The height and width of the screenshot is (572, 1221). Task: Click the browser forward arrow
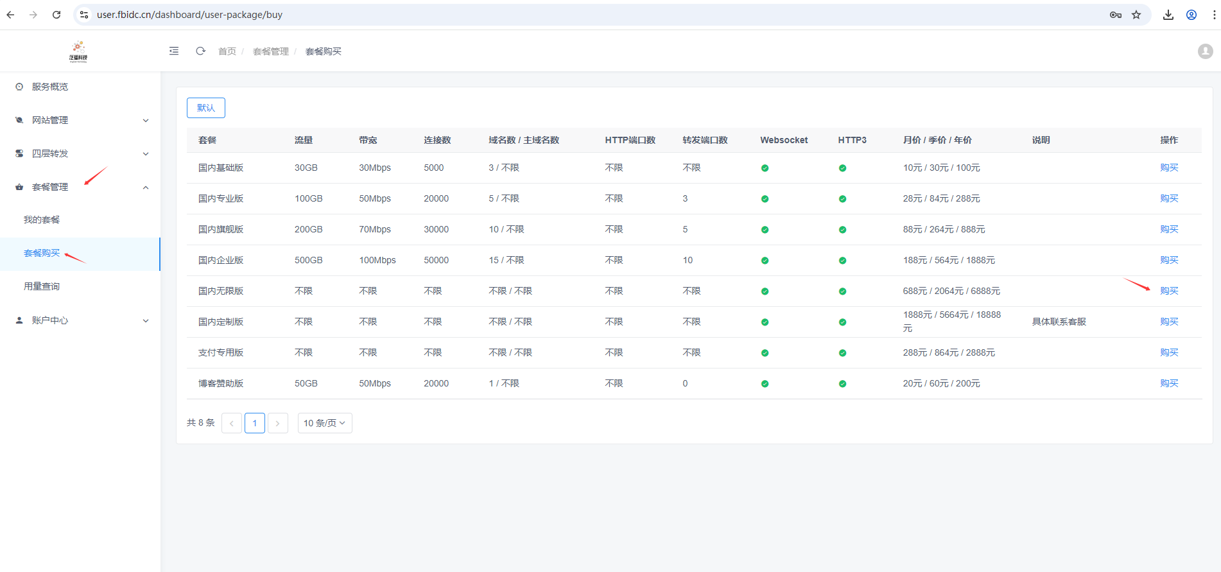pyautogui.click(x=33, y=15)
